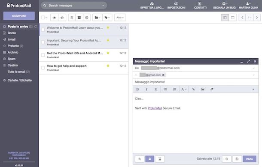
Task: Open Cartelle / Etichette settings
Action: point(20,81)
